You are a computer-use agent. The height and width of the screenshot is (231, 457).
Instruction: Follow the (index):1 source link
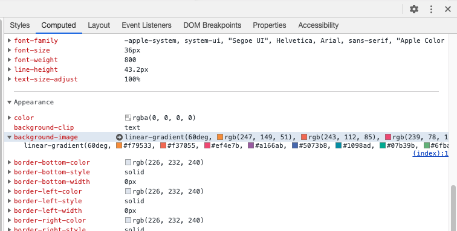tap(430, 153)
